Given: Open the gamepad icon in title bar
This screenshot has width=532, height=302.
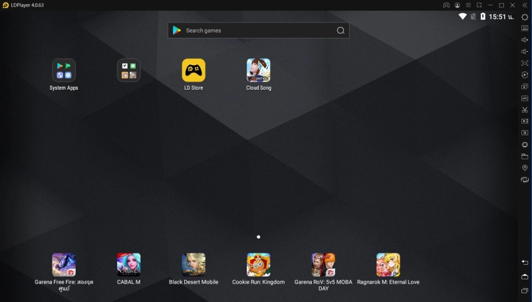Looking at the screenshot, I should click(x=446, y=5).
